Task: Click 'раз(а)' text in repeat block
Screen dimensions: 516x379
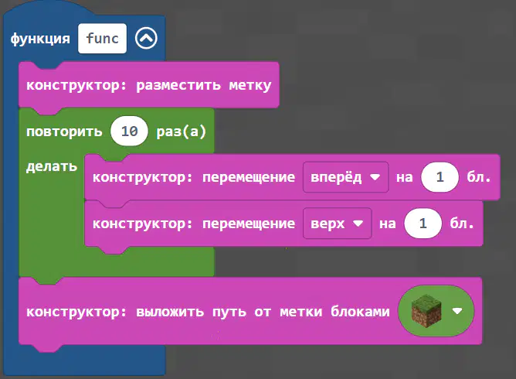Action: 181,131
